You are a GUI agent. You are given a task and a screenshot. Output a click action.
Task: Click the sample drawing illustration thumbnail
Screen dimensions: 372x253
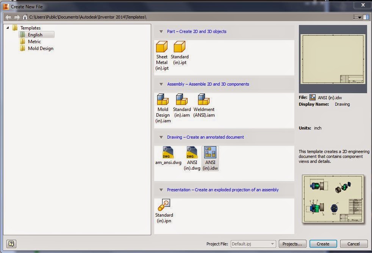tap(333, 199)
